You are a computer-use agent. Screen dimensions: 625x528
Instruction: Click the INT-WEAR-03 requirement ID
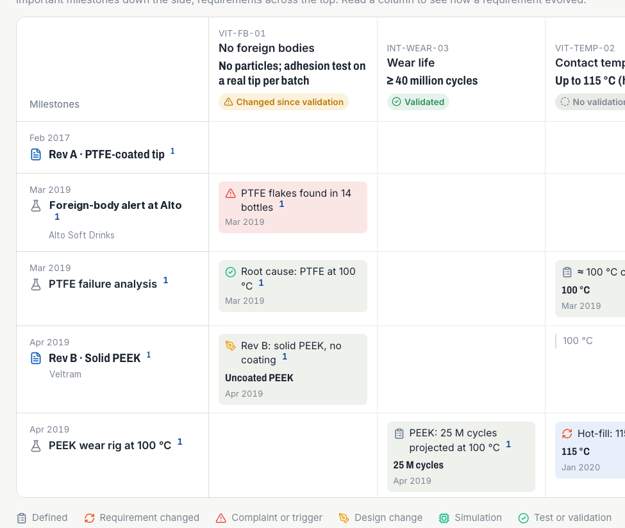tap(418, 48)
